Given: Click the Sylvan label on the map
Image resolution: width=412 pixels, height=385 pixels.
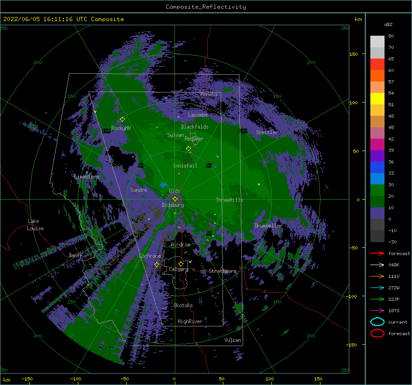Looking at the screenshot, I should click(x=175, y=135).
